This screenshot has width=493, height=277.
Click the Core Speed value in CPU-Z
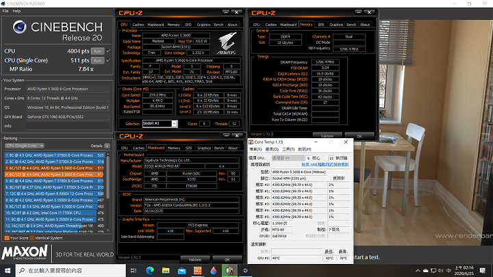pos(157,95)
